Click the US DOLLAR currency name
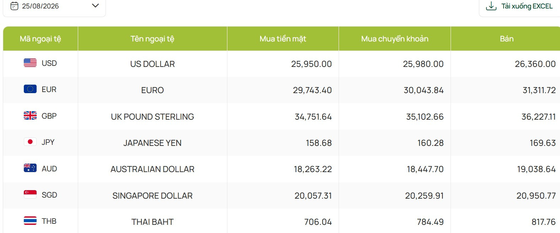Viewport: 560px width, 233px height. (152, 64)
